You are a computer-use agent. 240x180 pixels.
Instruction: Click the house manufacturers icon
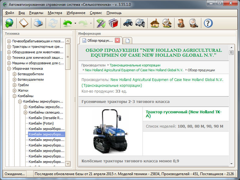pyautogui.click(x=155, y=23)
